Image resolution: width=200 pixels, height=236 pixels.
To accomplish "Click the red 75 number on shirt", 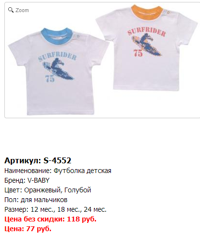I will pyautogui.click(x=138, y=53).
